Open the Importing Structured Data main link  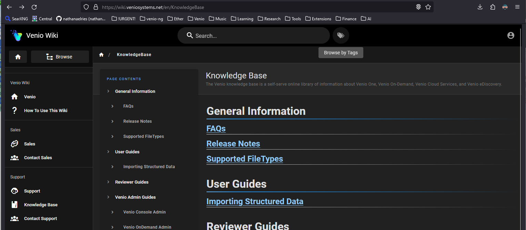click(255, 201)
